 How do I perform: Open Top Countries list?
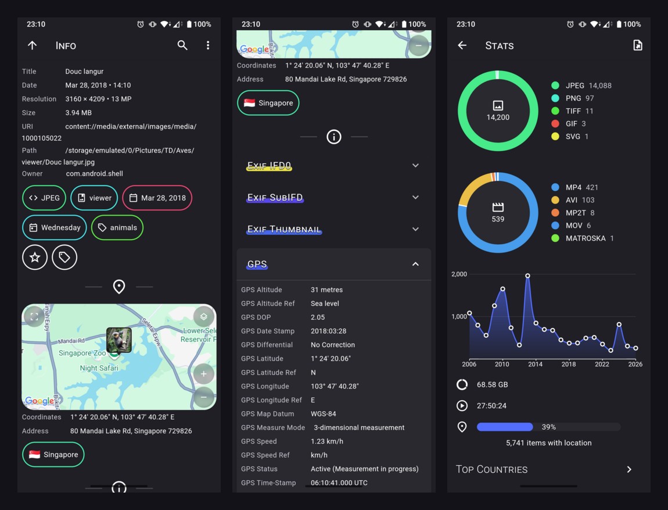(x=549, y=469)
